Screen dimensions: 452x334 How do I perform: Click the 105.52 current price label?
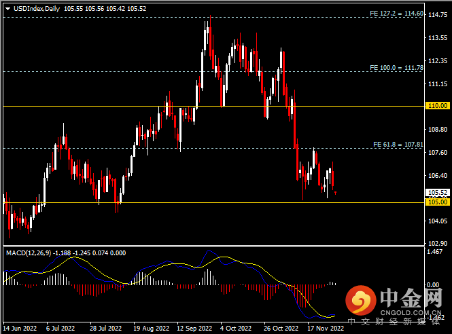437,193
